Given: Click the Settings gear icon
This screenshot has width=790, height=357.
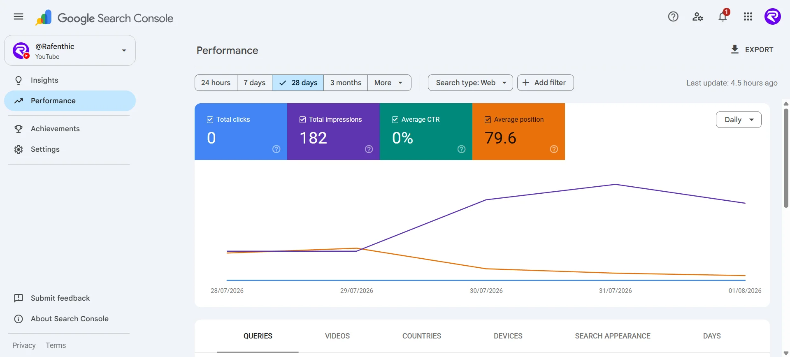Looking at the screenshot, I should tap(19, 149).
